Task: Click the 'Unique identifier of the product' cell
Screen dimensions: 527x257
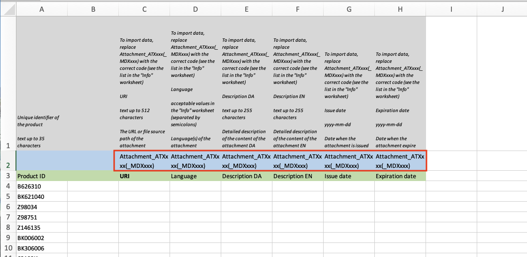Action: pos(42,83)
